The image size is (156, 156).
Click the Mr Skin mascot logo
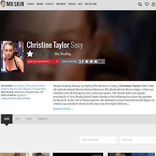pos(3,4)
